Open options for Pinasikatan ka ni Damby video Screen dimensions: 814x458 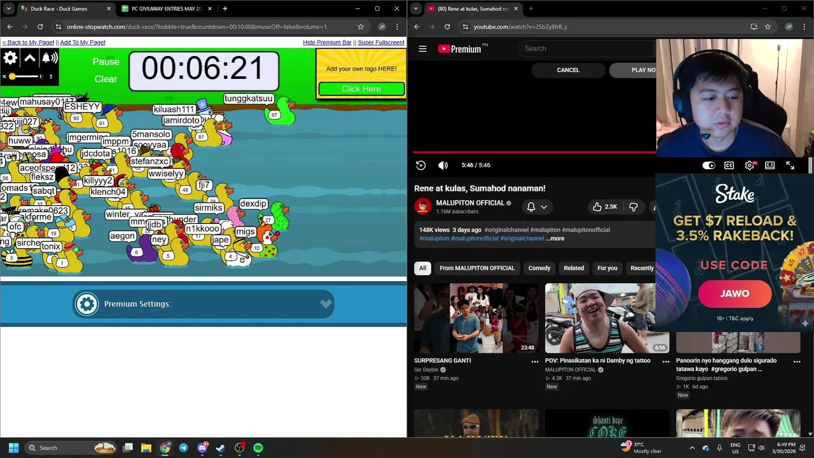tap(666, 361)
